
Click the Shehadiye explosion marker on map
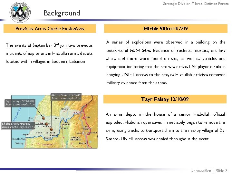[46, 124]
